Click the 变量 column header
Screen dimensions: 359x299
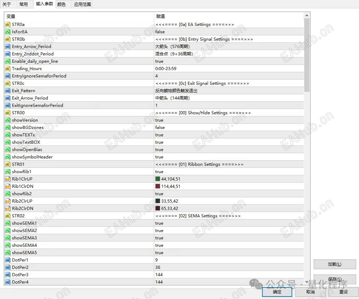pyautogui.click(x=79, y=16)
